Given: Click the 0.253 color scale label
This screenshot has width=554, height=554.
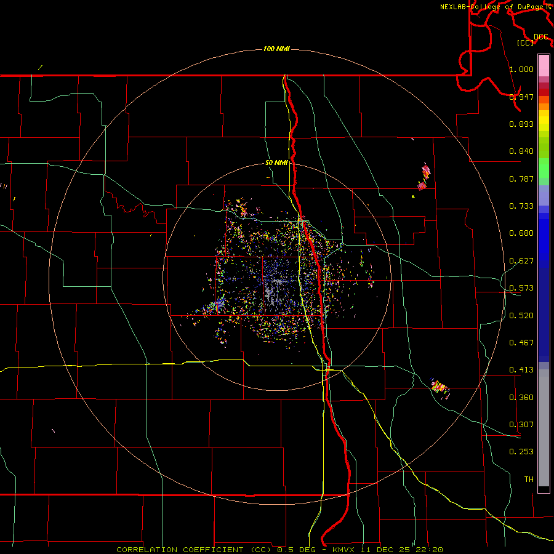Looking at the screenshot, I should [521, 452].
